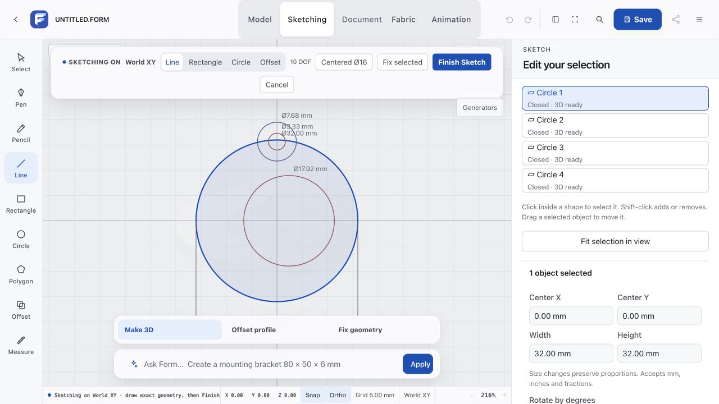719x404 pixels.
Task: Click the share icon
Action: tap(676, 20)
